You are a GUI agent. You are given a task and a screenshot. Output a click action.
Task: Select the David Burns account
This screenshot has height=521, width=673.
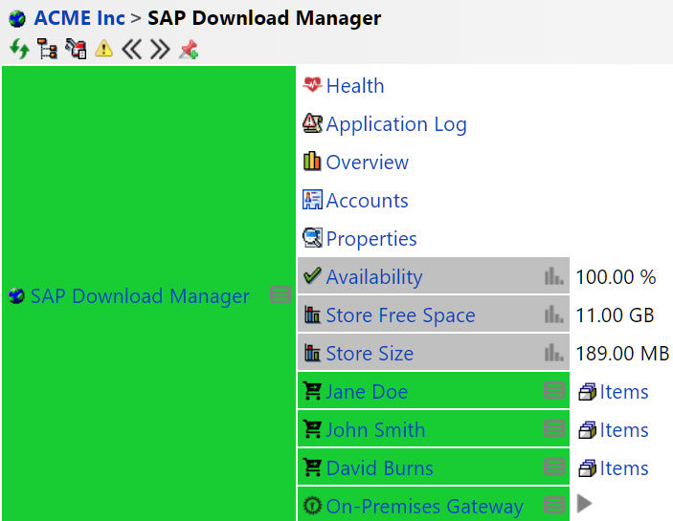tap(379, 468)
